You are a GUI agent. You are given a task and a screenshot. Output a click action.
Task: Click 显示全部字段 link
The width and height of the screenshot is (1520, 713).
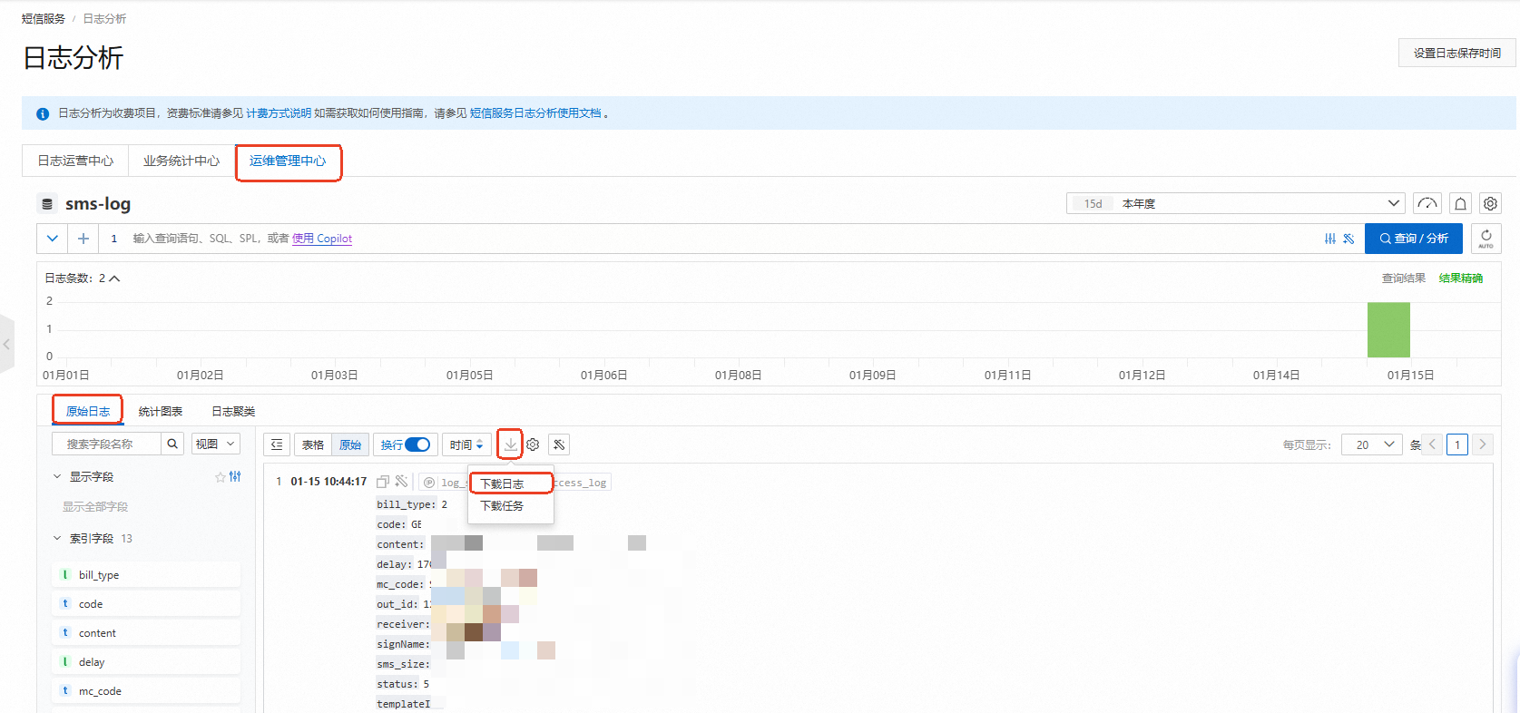coord(95,506)
